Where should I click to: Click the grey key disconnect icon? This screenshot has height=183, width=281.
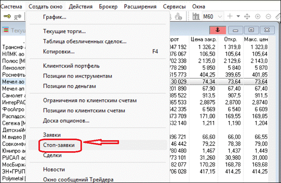tap(18, 16)
